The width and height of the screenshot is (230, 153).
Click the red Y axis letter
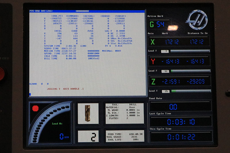pos(153,61)
